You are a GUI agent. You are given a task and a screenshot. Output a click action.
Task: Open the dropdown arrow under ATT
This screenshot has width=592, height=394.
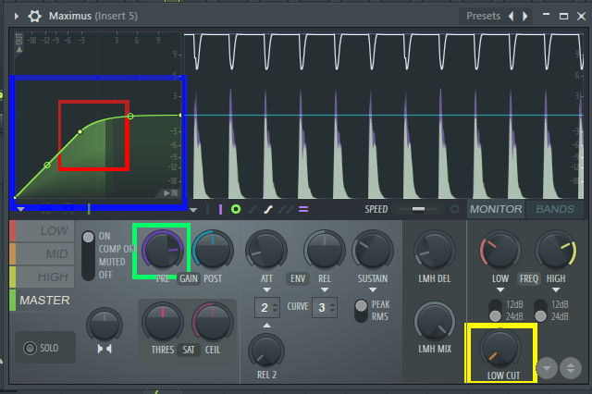[x=266, y=290]
